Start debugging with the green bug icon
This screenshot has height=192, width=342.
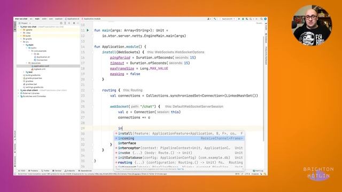[243, 19]
